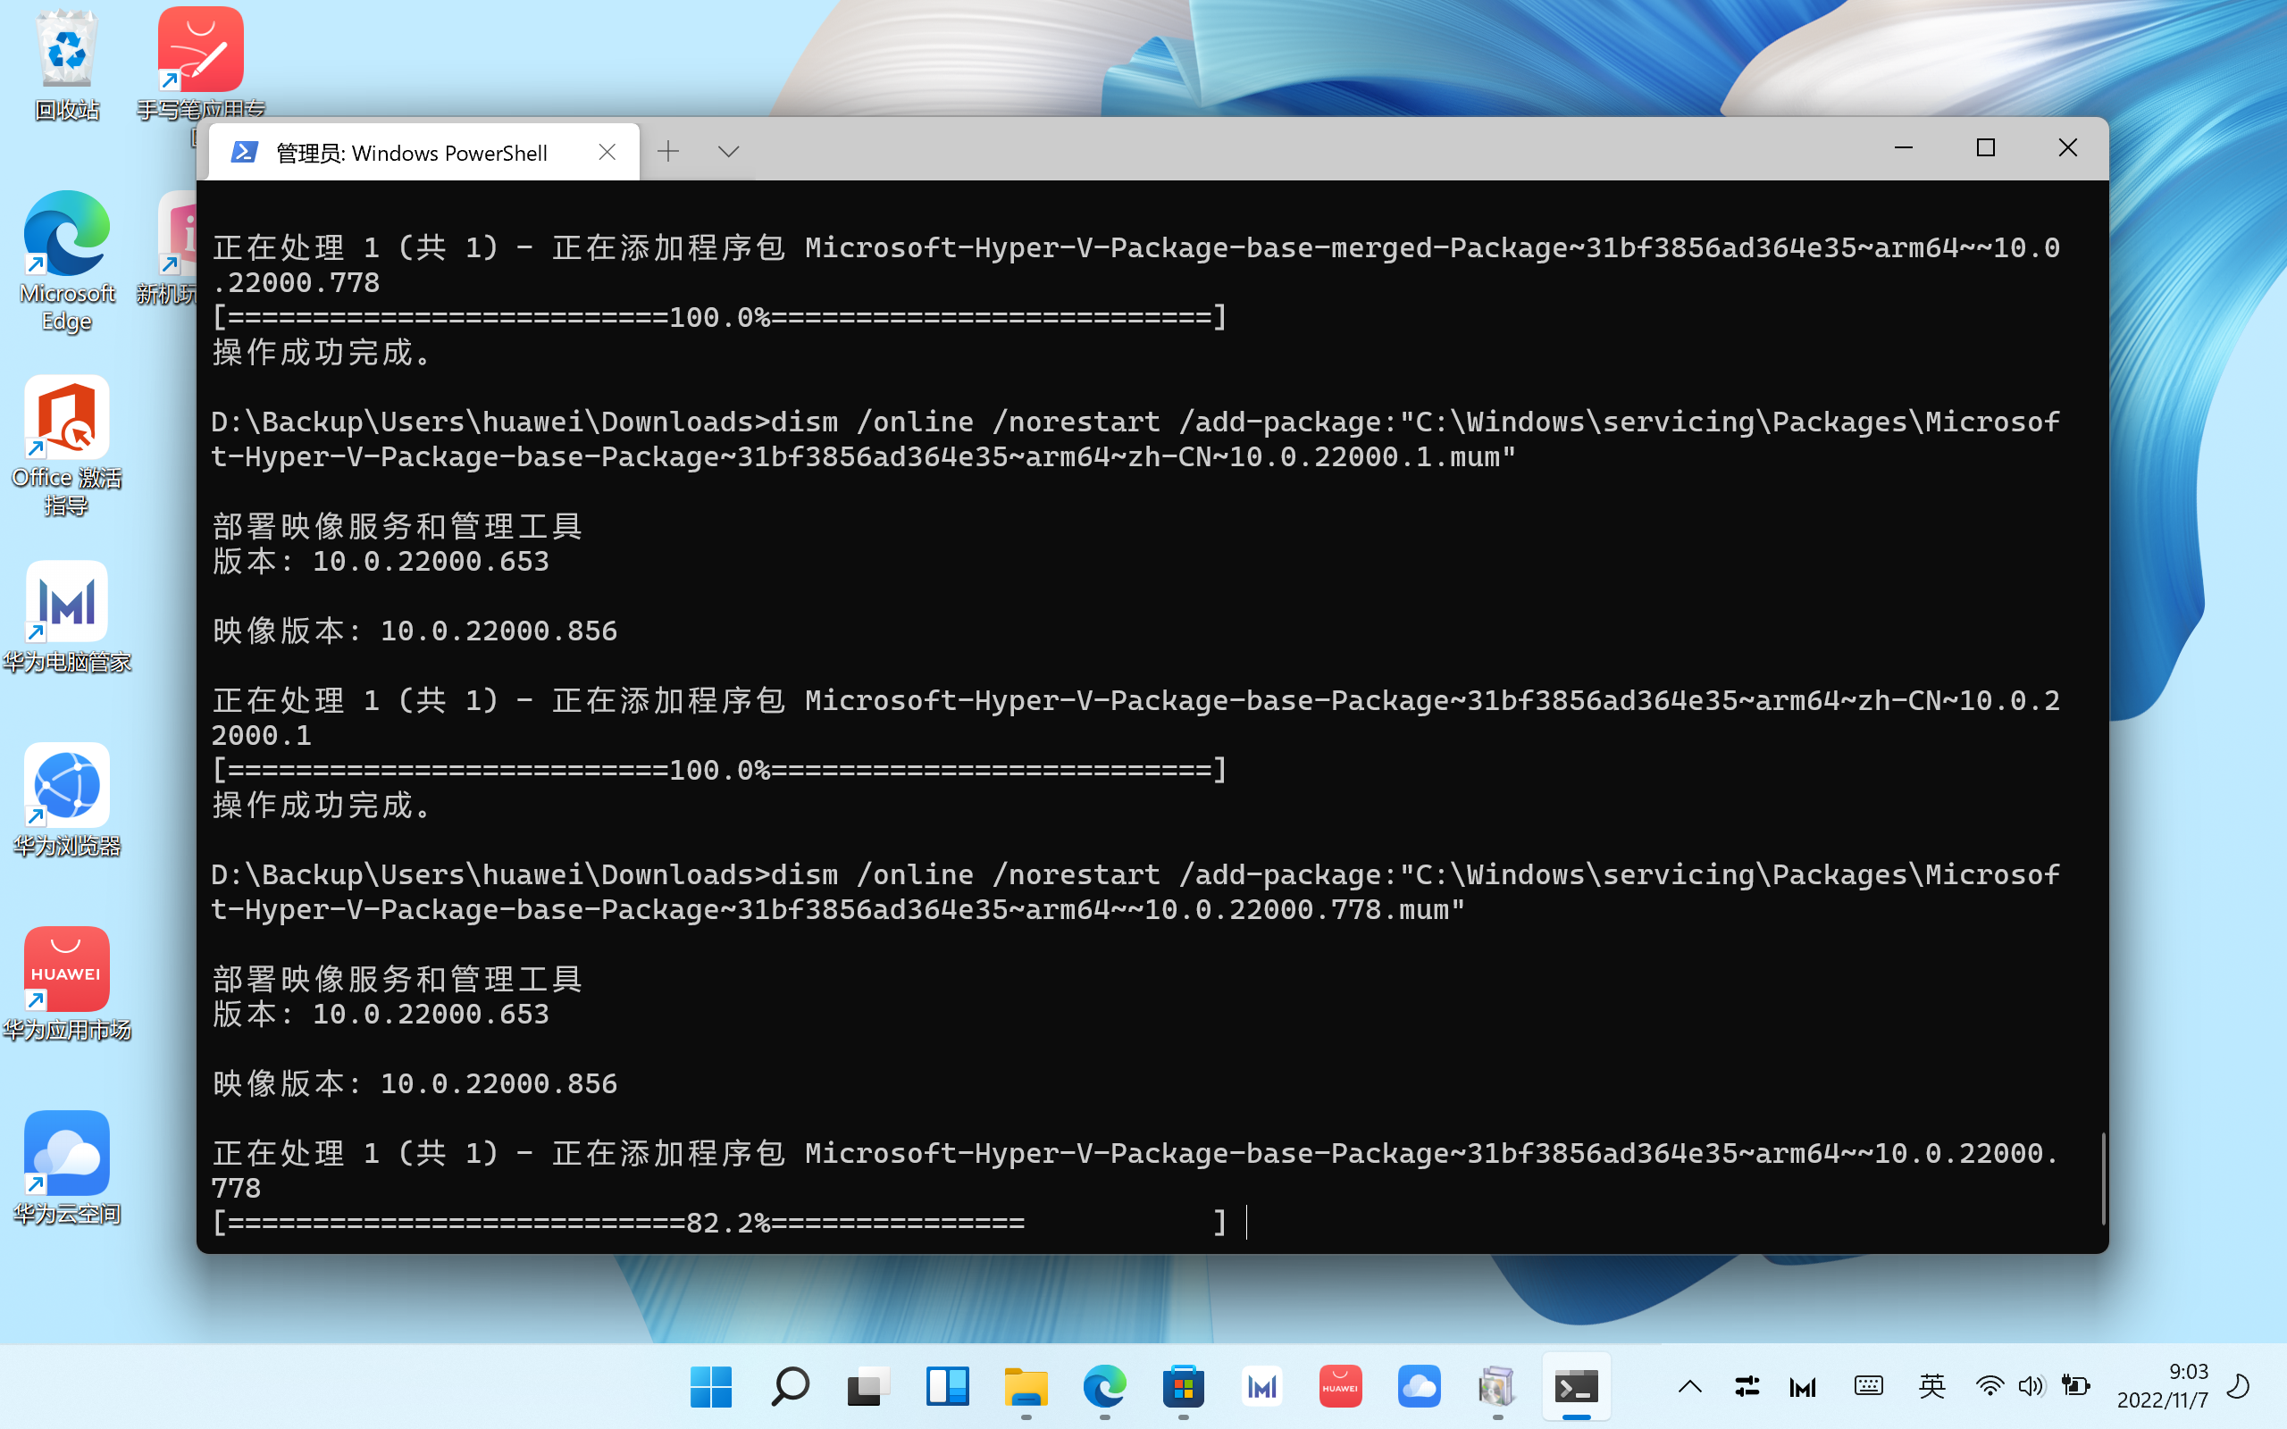Open taskbar Search magnifier
Image resolution: width=2287 pixels, height=1429 pixels.
[790, 1386]
